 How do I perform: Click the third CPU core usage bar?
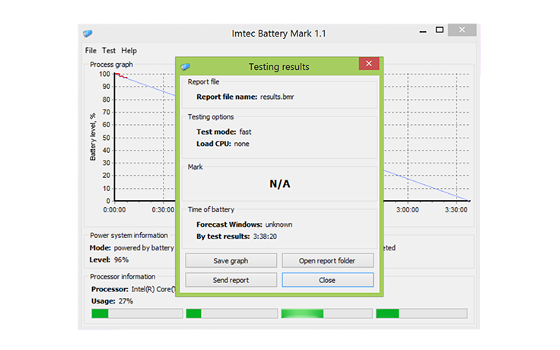pyautogui.click(x=326, y=313)
